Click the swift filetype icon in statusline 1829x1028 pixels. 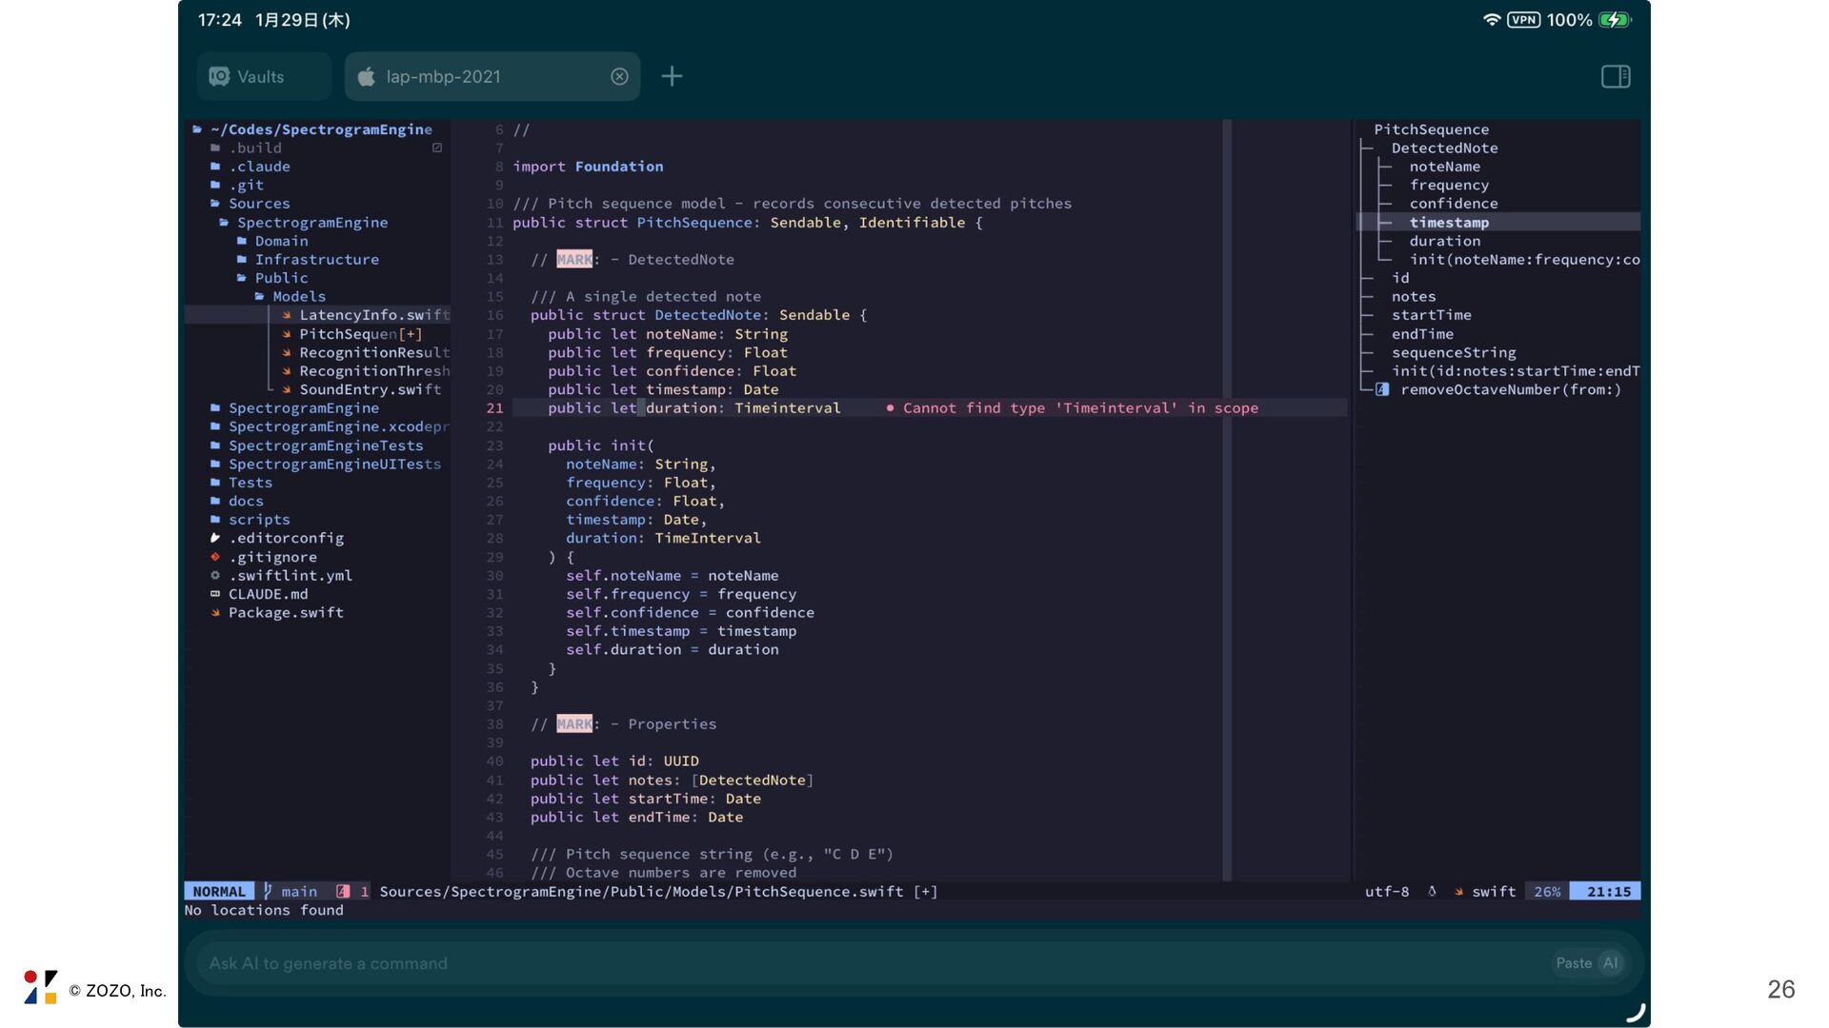(1458, 892)
